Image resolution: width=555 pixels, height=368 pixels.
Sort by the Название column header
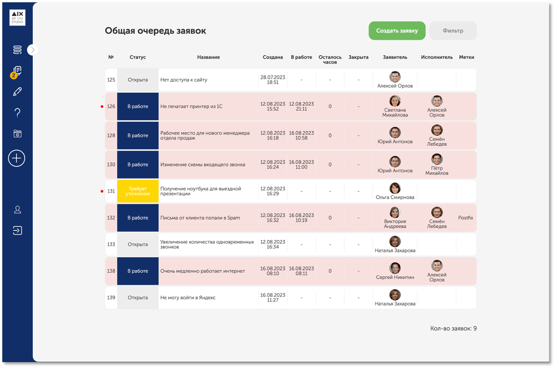click(208, 57)
